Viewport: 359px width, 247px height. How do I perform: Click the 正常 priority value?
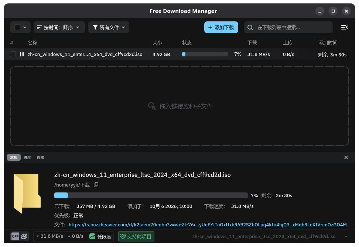pos(78,215)
